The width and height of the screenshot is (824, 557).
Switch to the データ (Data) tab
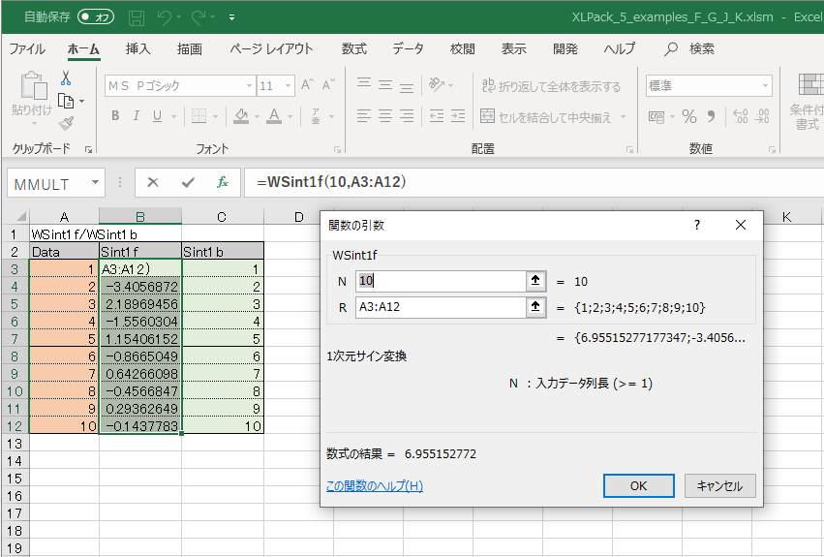click(x=408, y=48)
